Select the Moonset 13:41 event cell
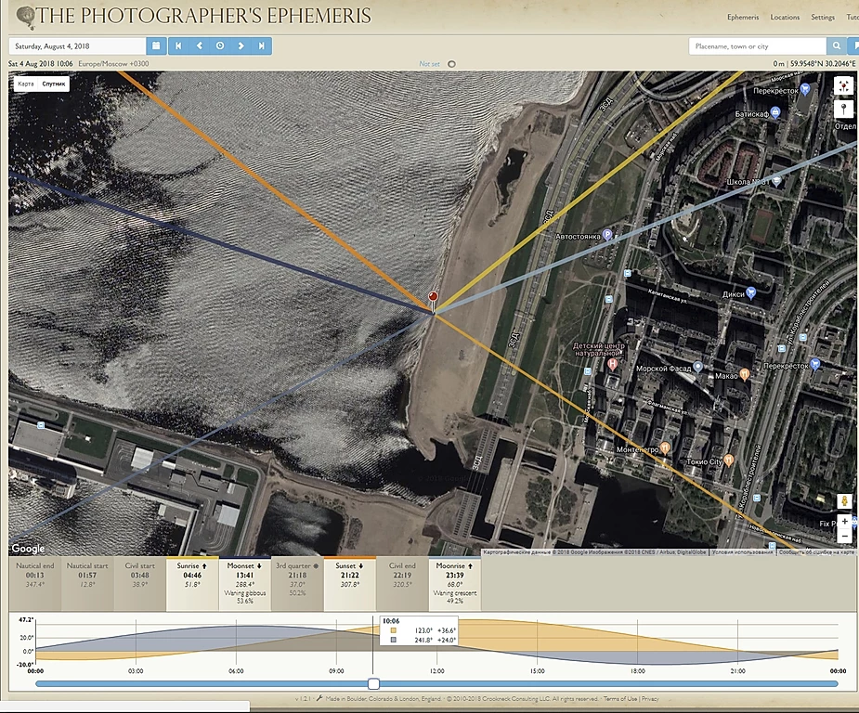 click(x=245, y=584)
